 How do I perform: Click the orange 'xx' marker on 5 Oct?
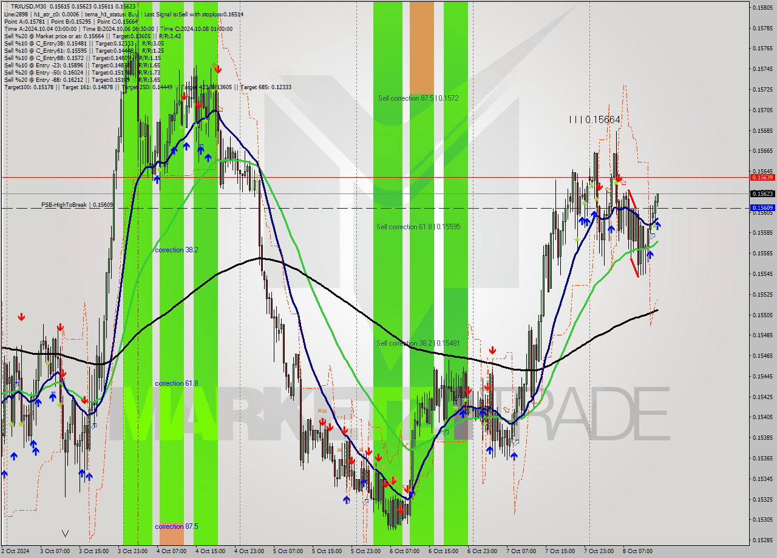322,411
